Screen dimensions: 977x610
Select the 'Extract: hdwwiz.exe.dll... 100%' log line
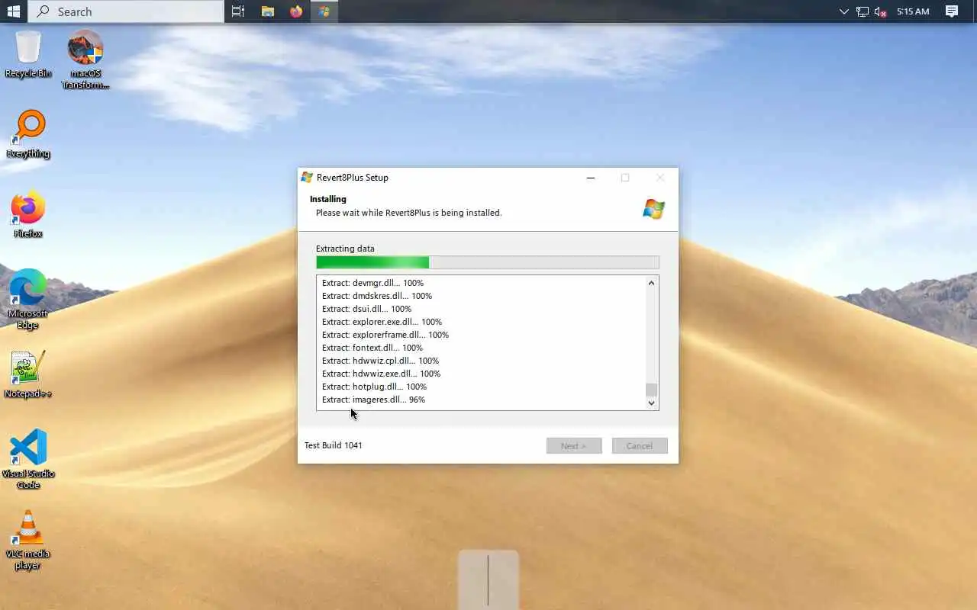click(381, 374)
